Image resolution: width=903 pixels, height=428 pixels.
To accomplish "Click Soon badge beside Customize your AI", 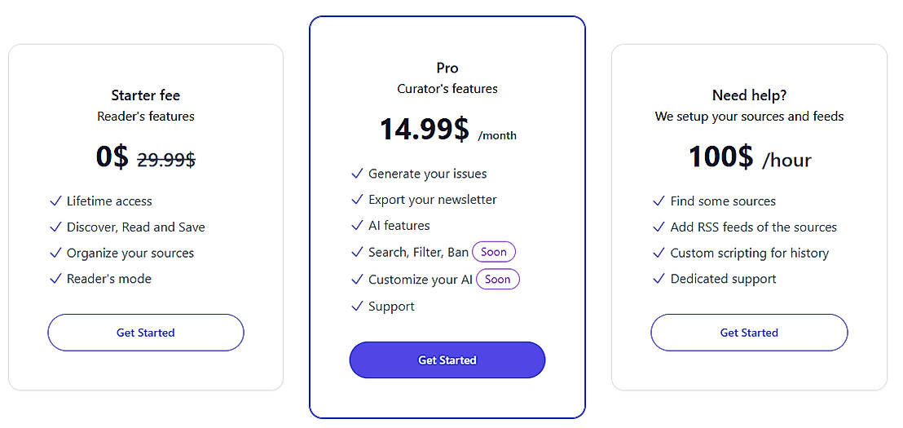I will coord(498,280).
